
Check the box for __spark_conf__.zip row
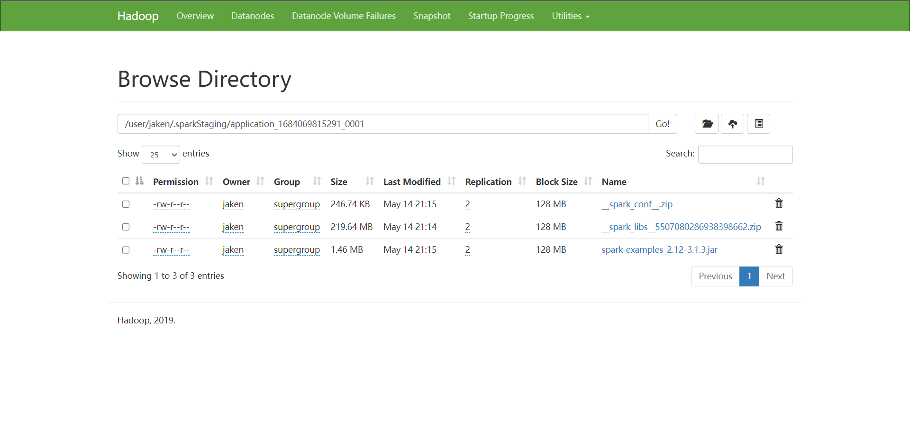pyautogui.click(x=126, y=204)
